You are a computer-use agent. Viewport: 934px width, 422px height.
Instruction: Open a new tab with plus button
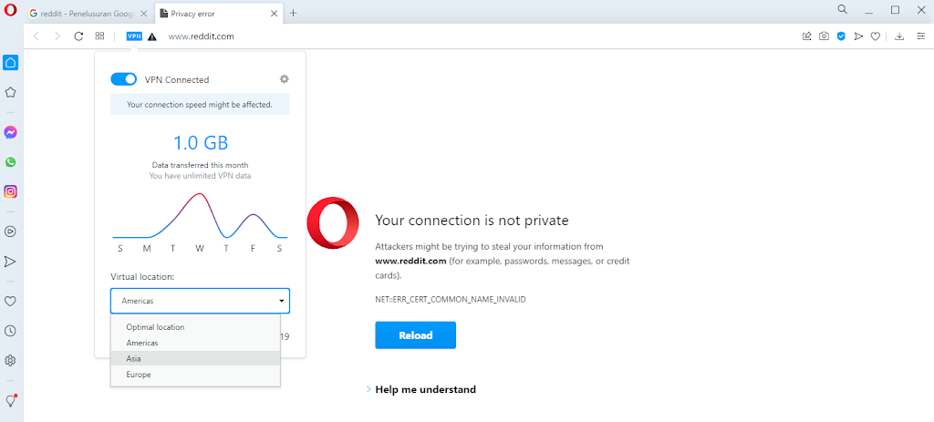click(x=293, y=13)
